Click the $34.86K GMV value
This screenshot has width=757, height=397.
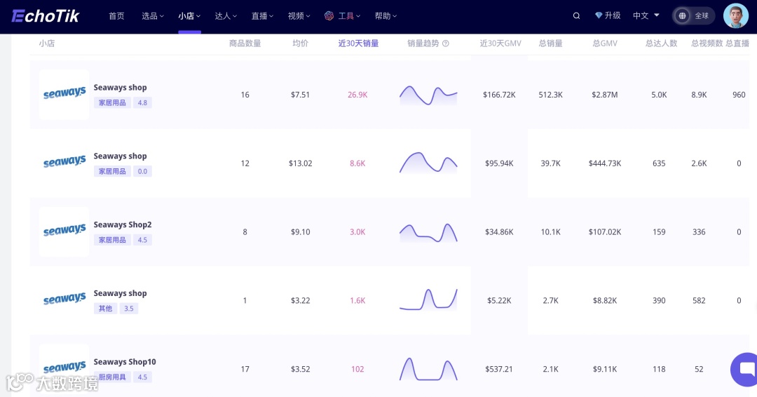click(x=499, y=232)
